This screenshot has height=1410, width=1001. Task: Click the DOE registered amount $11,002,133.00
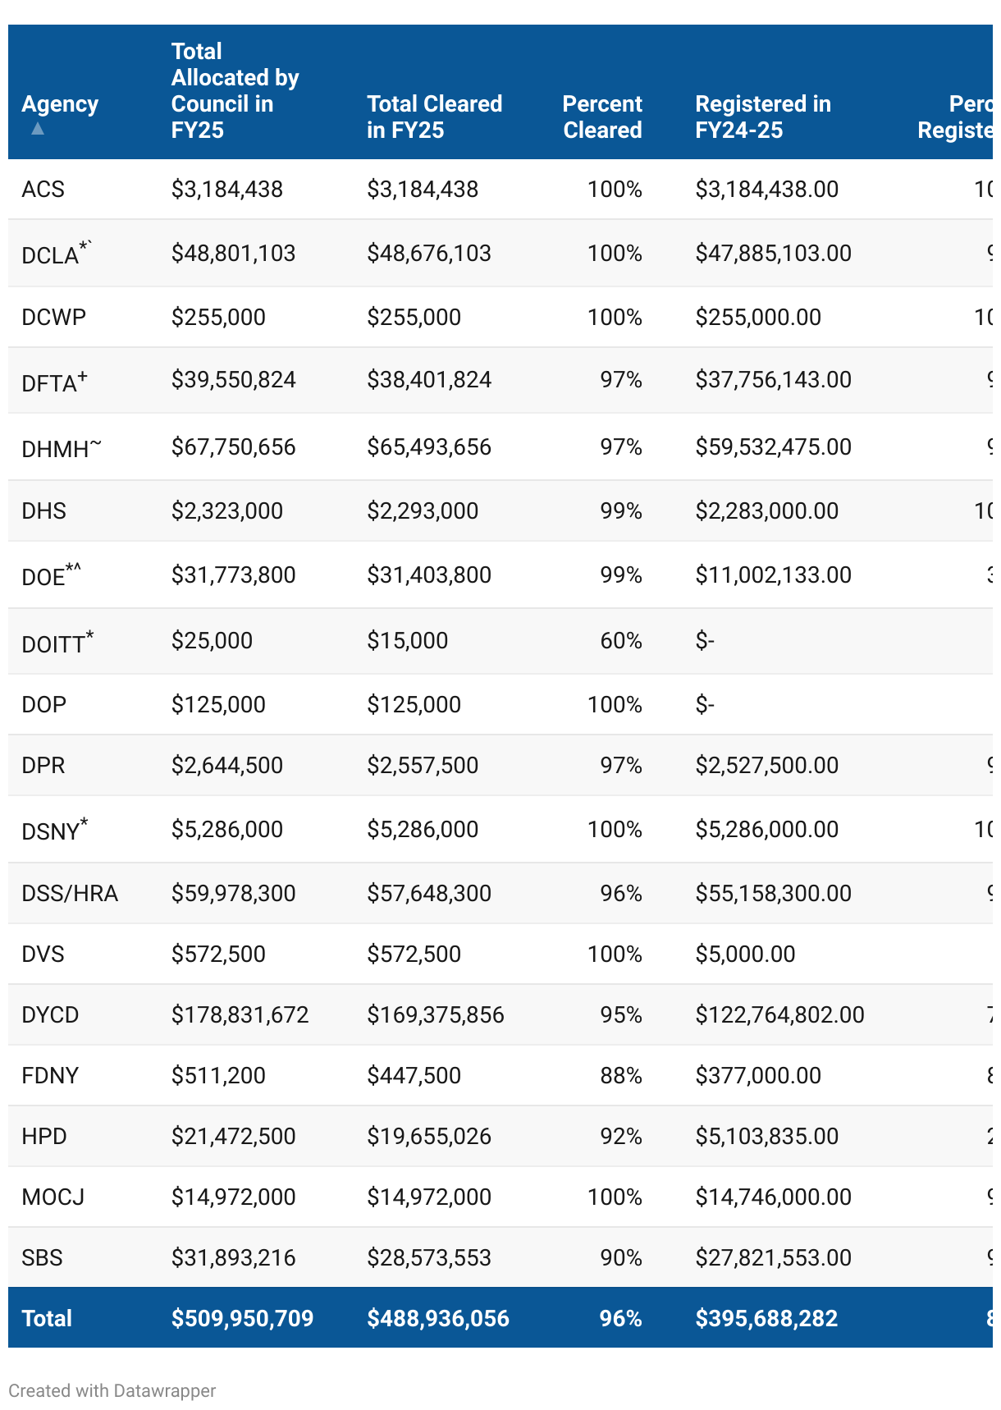coord(773,575)
